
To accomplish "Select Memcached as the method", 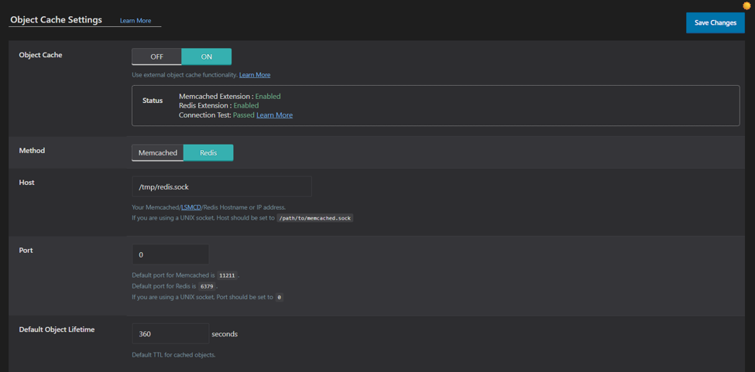I will (158, 153).
